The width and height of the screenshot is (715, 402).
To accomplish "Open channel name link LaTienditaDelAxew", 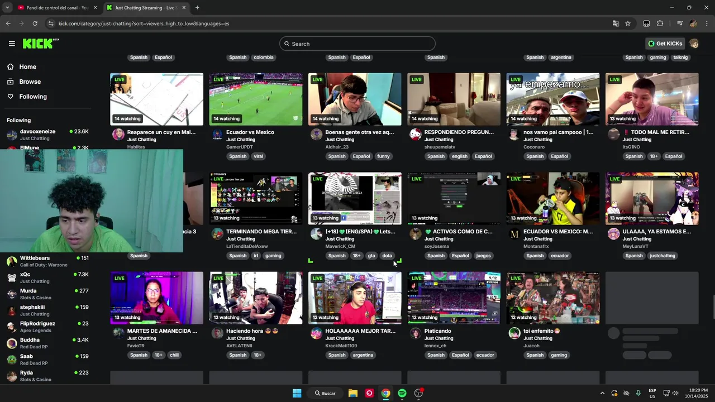I will 247,246.
